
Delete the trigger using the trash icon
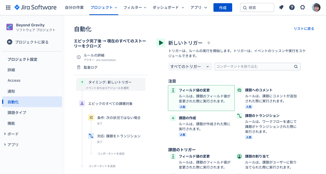(x=208, y=43)
